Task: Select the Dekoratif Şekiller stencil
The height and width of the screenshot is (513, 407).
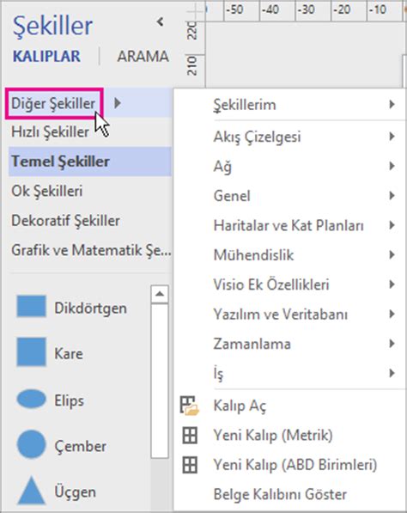Action: [65, 221]
